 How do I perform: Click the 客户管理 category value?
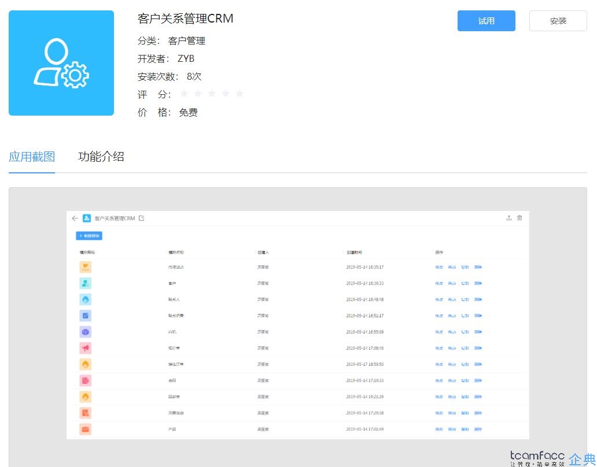186,40
